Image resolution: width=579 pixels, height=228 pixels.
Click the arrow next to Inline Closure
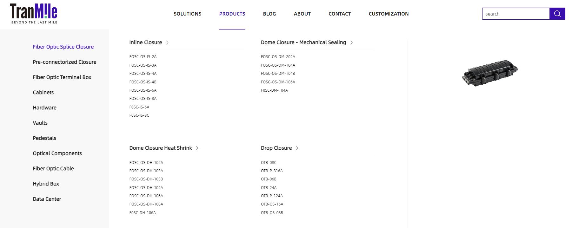pyautogui.click(x=167, y=42)
